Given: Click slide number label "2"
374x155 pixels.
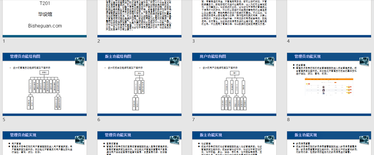Looking at the screenshot, I should (x=99, y=41).
